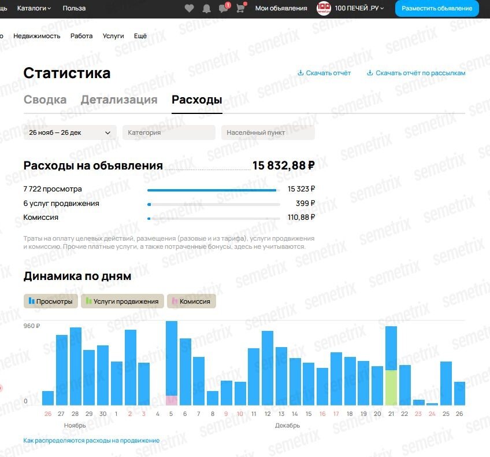Open the Категория filter dropdown

[168, 132]
